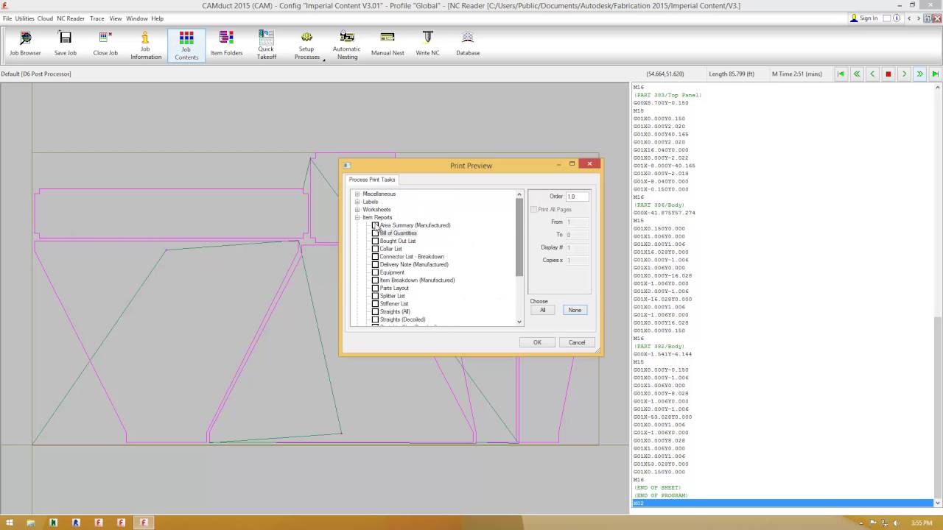The width and height of the screenshot is (943, 530).
Task: Check Collar List report
Action: pyautogui.click(x=375, y=249)
